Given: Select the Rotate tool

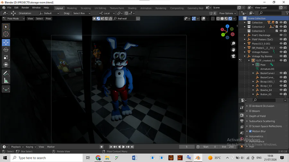Looking at the screenshot, I should click(x=6, y=50).
